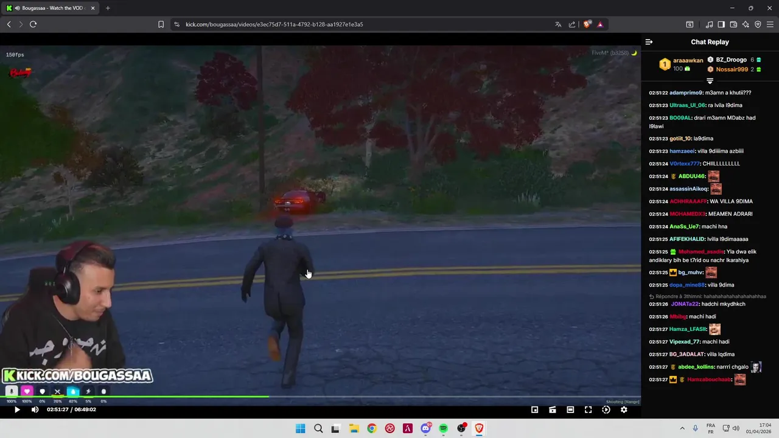Open site settings icon beside the URL
The height and width of the screenshot is (438, 779).
176,24
